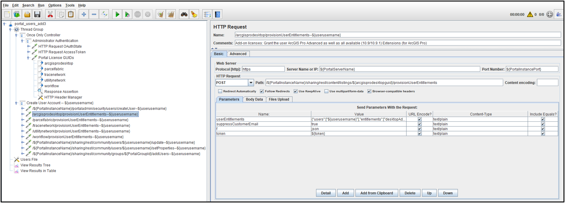Click the Cut scissors icon
The width and height of the screenshot is (565, 203).
tap(50, 14)
